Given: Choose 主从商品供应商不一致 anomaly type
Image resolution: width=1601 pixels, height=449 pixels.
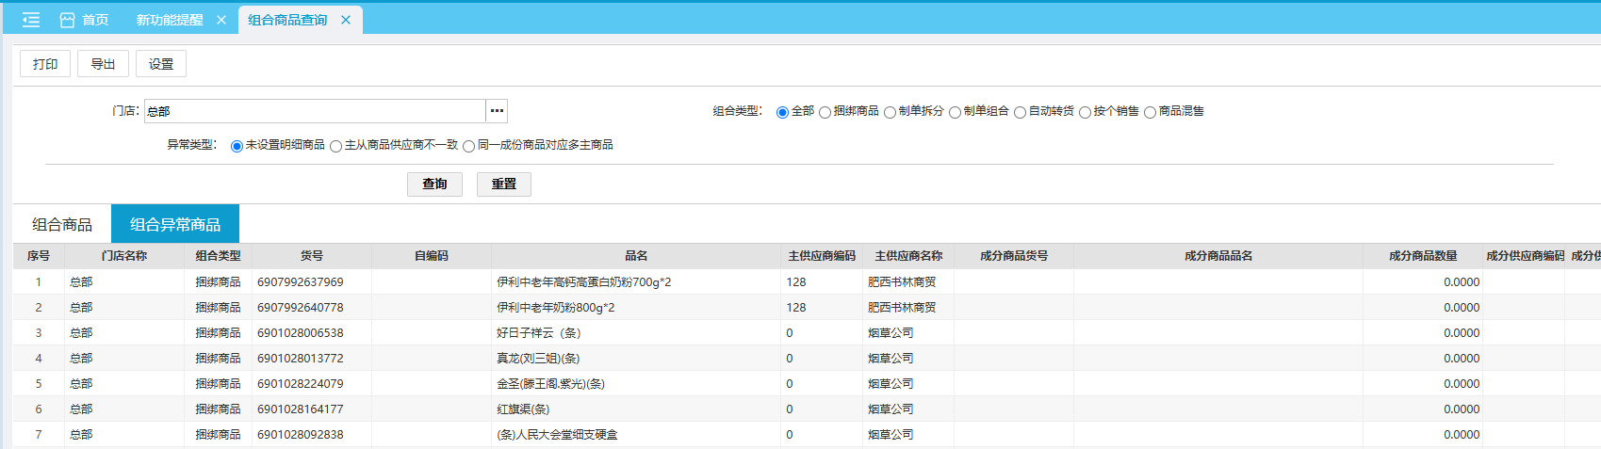Looking at the screenshot, I should coord(335,146).
